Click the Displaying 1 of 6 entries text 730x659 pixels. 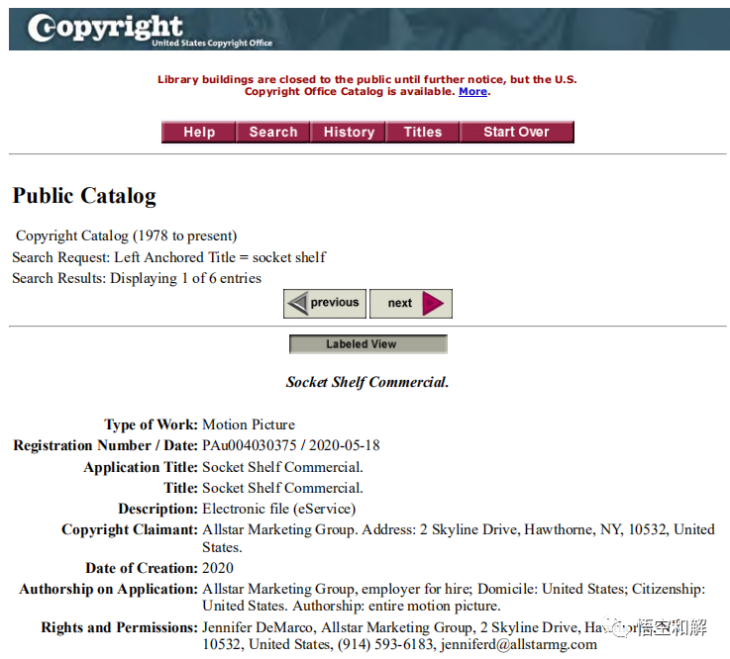coord(186,278)
